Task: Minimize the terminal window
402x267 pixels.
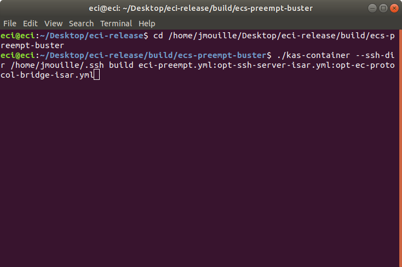Action: click(x=372, y=8)
